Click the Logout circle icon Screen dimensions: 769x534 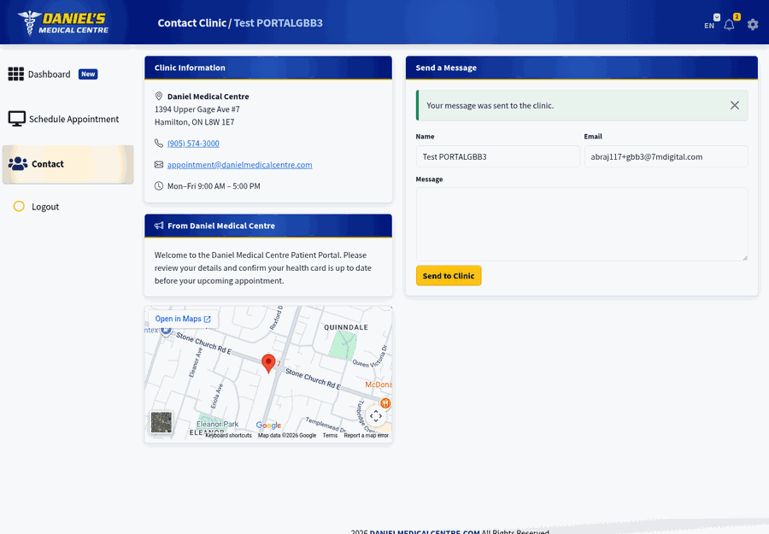[x=19, y=207]
